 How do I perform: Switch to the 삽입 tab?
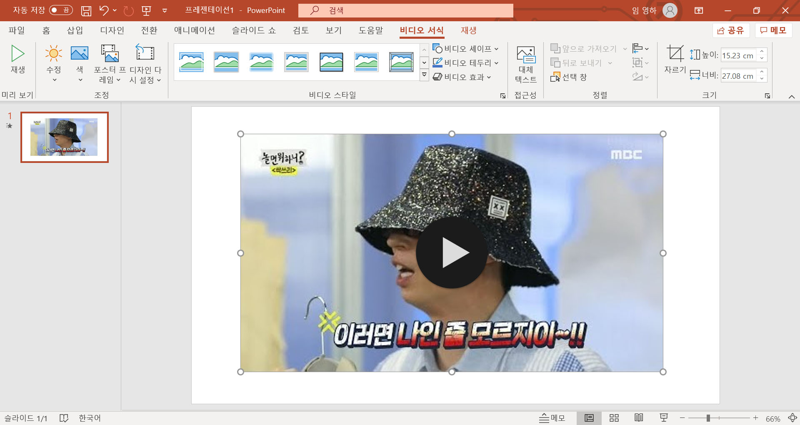pyautogui.click(x=75, y=30)
